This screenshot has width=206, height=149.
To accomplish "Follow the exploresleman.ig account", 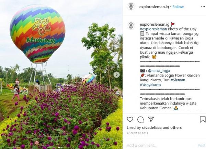I will pyautogui.click(x=178, y=7).
